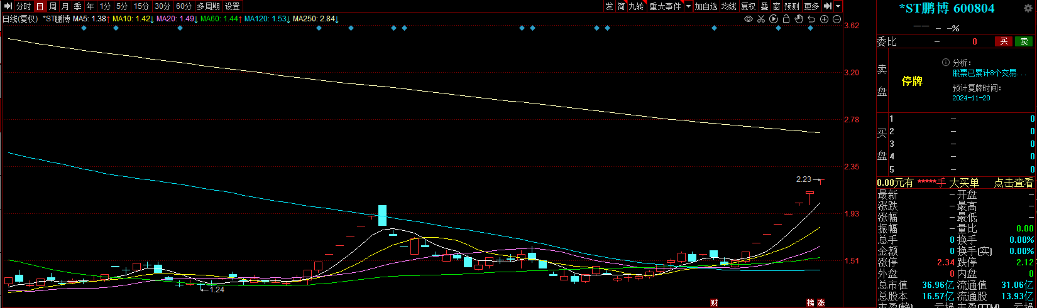Click the 预测 forecast button

793,6
